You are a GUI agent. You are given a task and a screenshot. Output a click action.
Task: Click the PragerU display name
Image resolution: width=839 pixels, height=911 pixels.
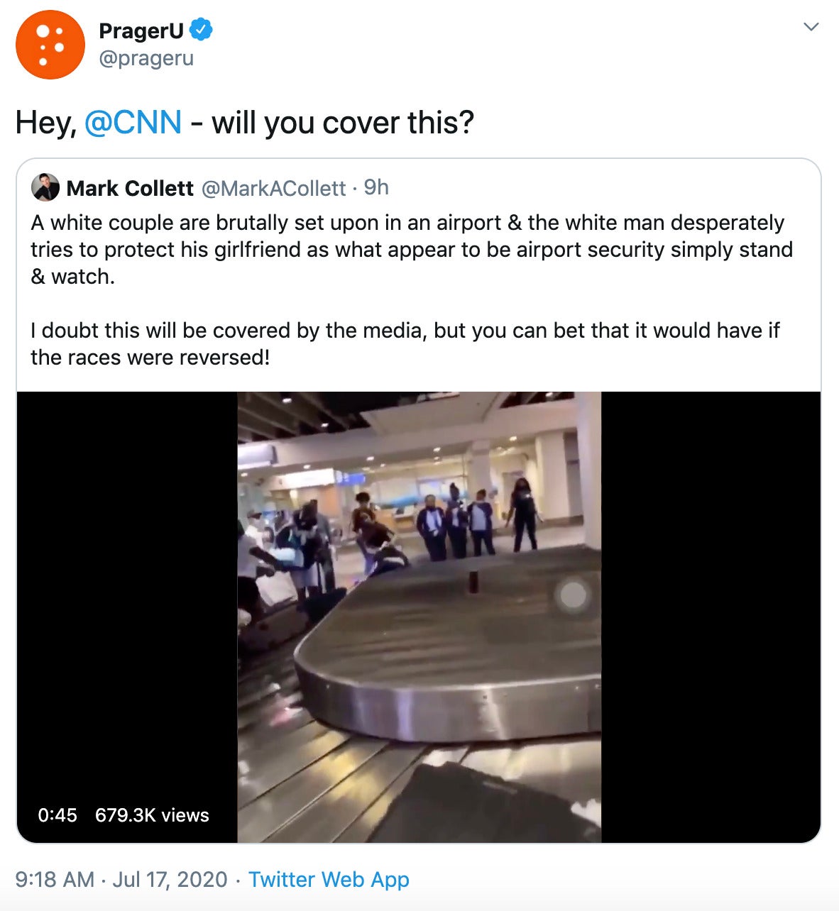[x=141, y=31]
